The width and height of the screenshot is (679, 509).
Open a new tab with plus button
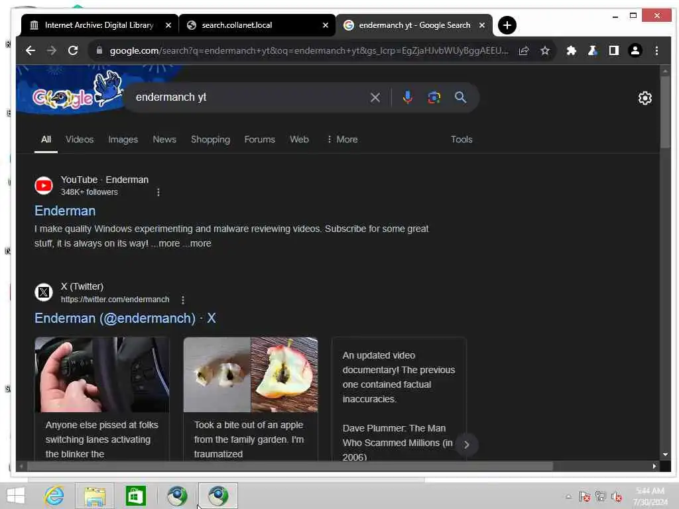[x=507, y=25]
